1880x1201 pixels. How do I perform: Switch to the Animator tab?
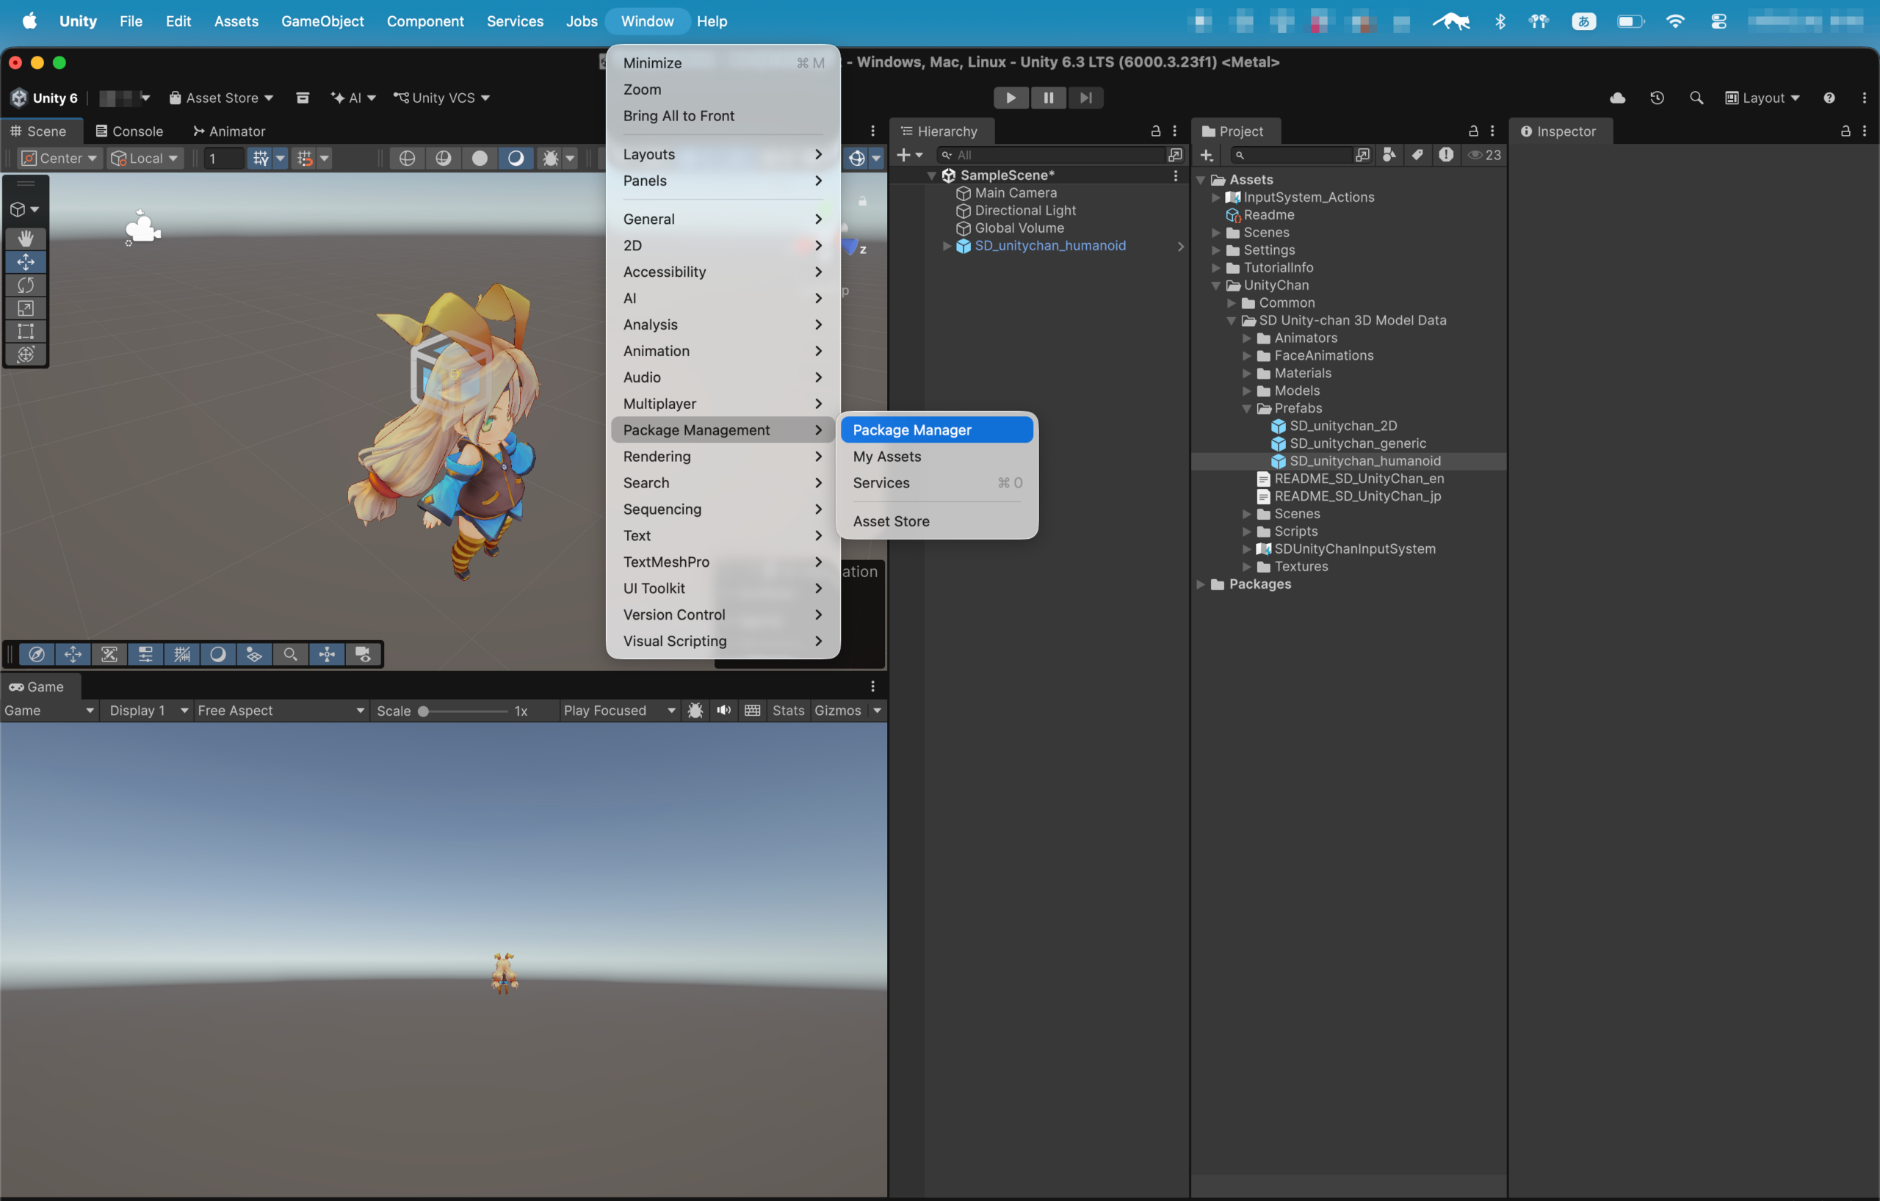(228, 131)
